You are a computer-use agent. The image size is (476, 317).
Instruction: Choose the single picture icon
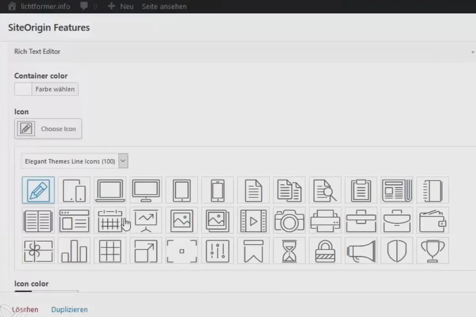point(182,220)
